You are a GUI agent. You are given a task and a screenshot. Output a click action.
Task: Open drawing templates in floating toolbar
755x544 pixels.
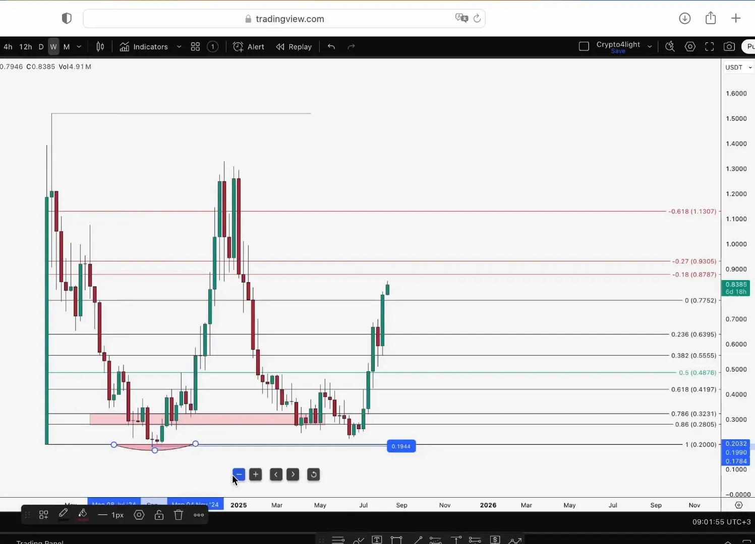click(44, 515)
